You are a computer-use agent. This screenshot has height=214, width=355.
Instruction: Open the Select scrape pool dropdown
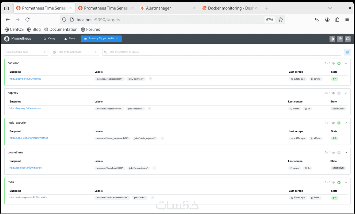click(x=26, y=52)
